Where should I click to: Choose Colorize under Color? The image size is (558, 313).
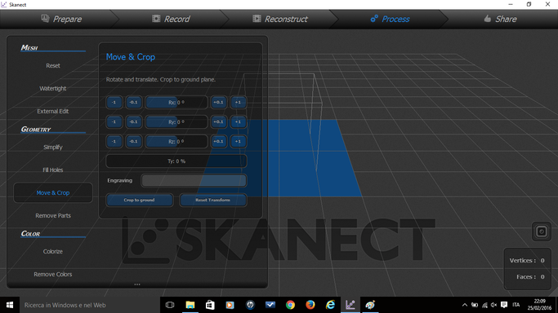tap(52, 251)
